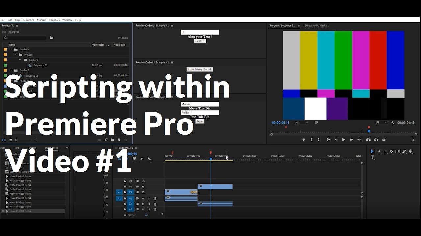Activate the Razor tool
421x236 pixels.
391,151
